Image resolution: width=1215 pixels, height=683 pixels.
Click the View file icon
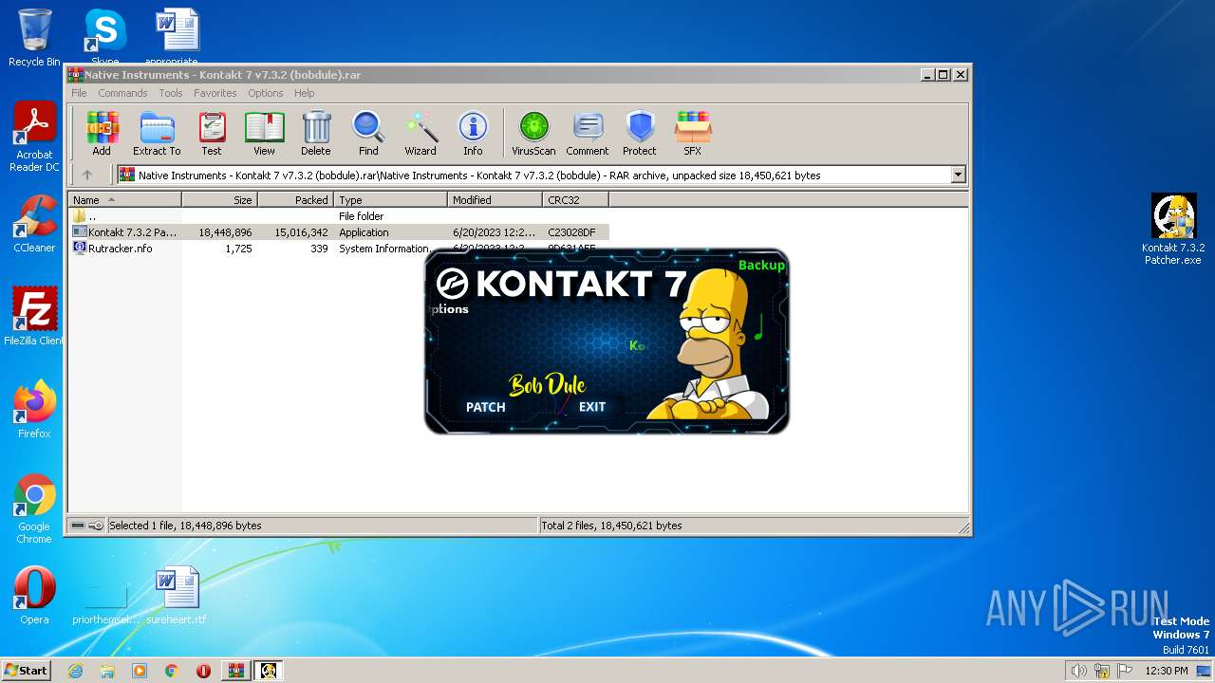[x=264, y=133]
